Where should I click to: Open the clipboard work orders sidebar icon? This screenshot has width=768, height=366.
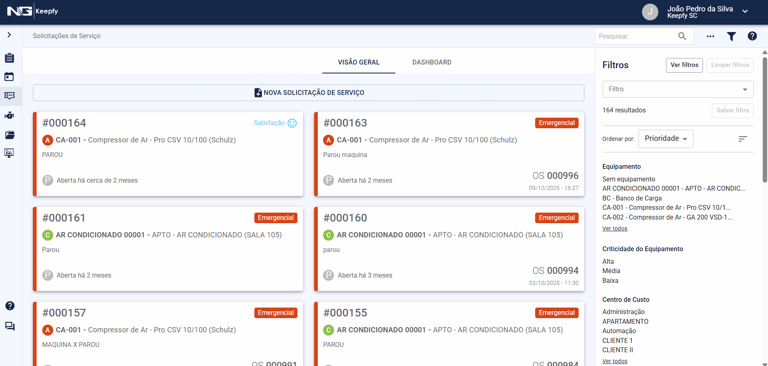pos(9,58)
